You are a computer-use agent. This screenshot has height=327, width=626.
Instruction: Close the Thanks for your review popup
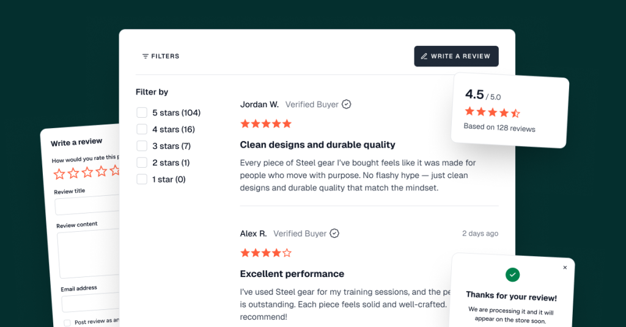[565, 268]
